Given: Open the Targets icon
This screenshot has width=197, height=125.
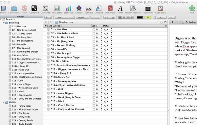Looking at the screenshot, I should (x=79, y=8).
